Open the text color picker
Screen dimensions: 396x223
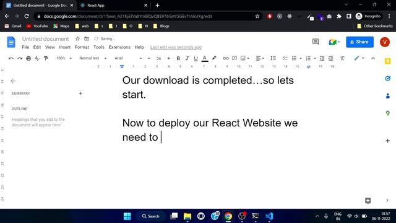[205, 58]
